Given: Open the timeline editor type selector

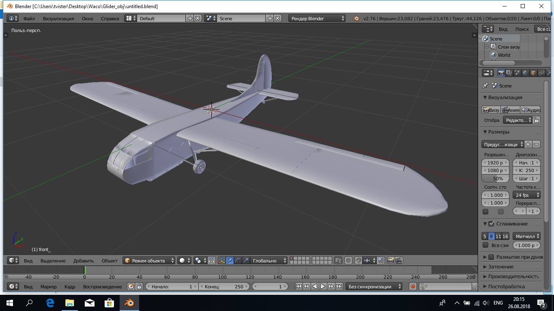Looking at the screenshot, I should click(x=13, y=286).
